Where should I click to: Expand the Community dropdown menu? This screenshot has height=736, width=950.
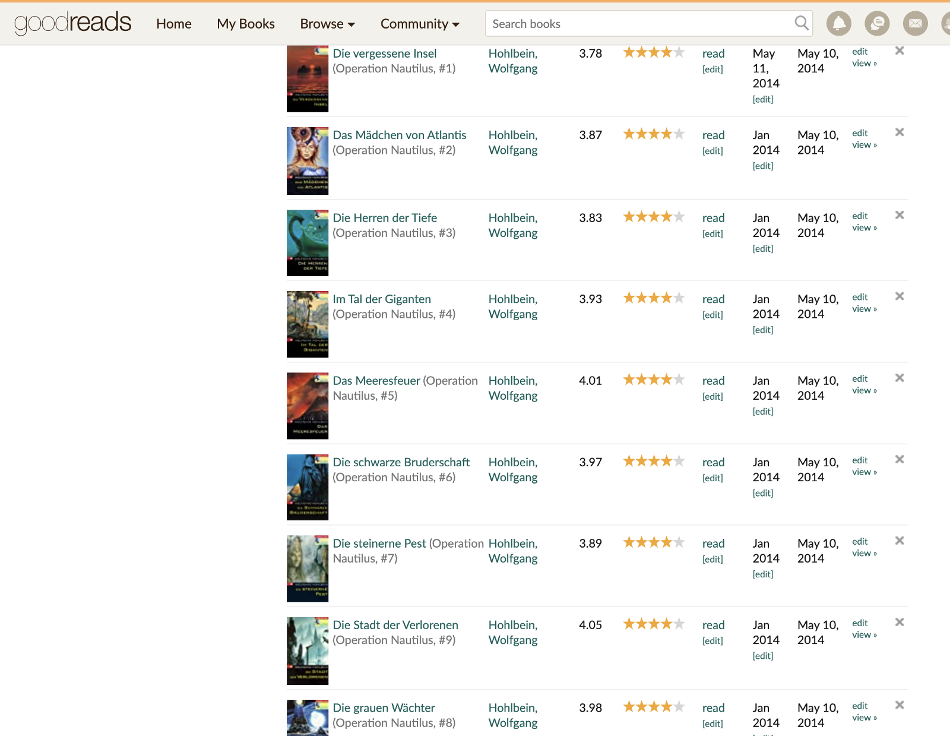point(420,24)
